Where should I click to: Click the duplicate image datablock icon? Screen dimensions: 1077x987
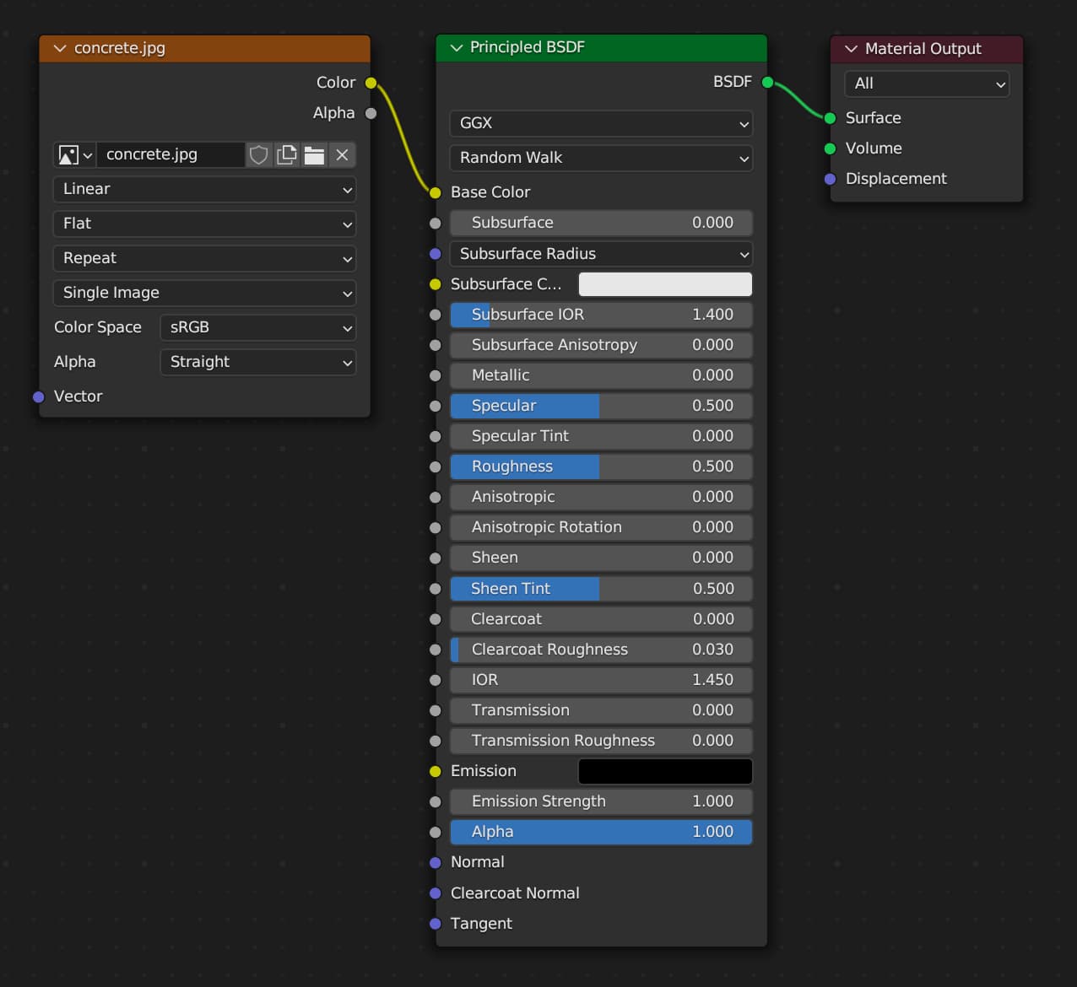point(287,155)
